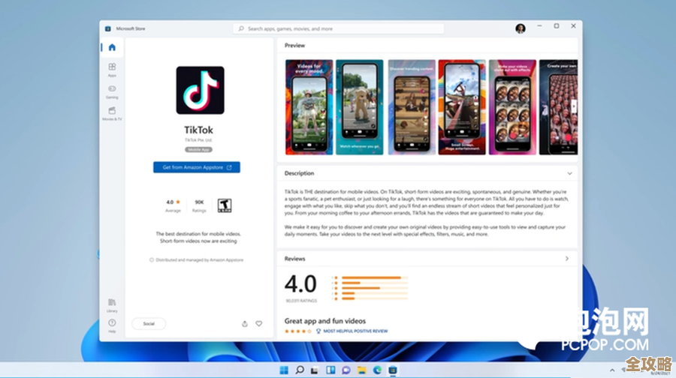Expand the Reviews section arrow

(x=567, y=259)
